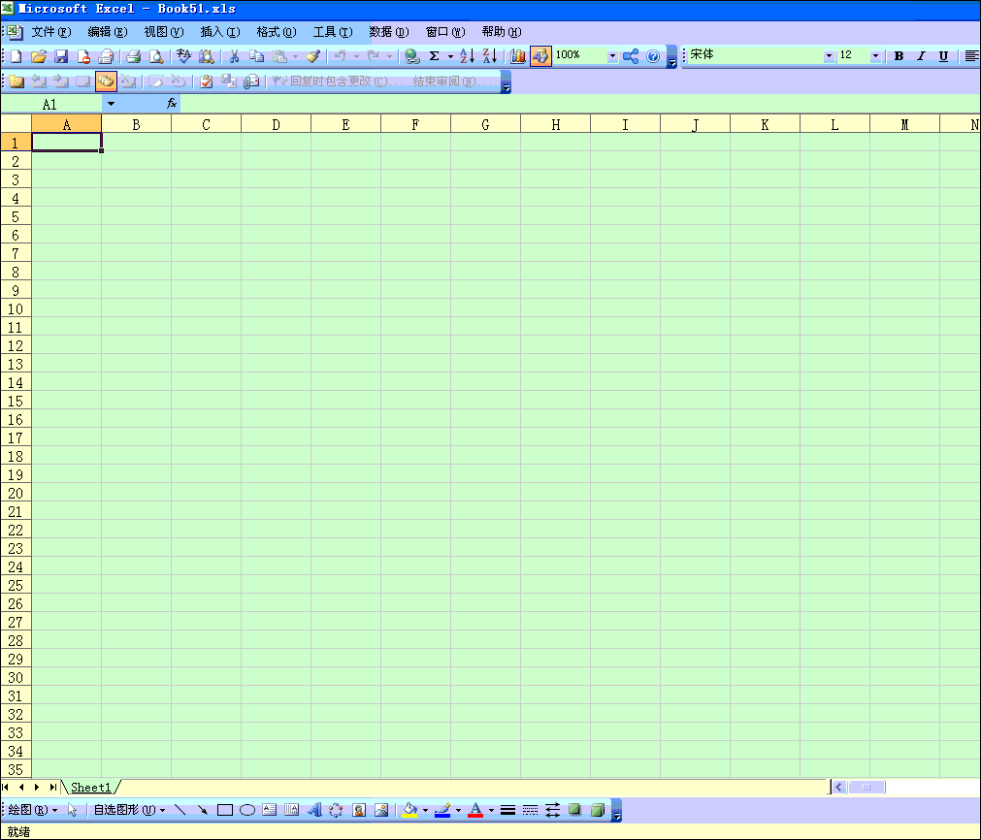
Task: Sort the data ascending
Action: point(467,56)
